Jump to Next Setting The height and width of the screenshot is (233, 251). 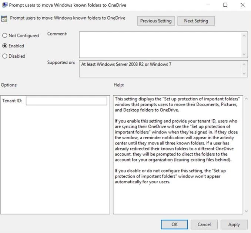click(196, 21)
